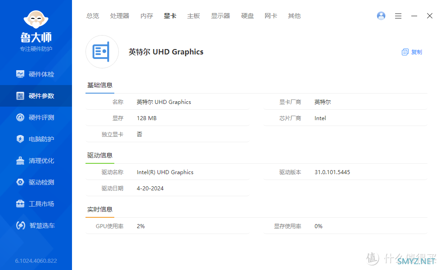Viewport: 441px width, 270px height.
Task: Open the hamburger main menu
Action: [x=398, y=16]
